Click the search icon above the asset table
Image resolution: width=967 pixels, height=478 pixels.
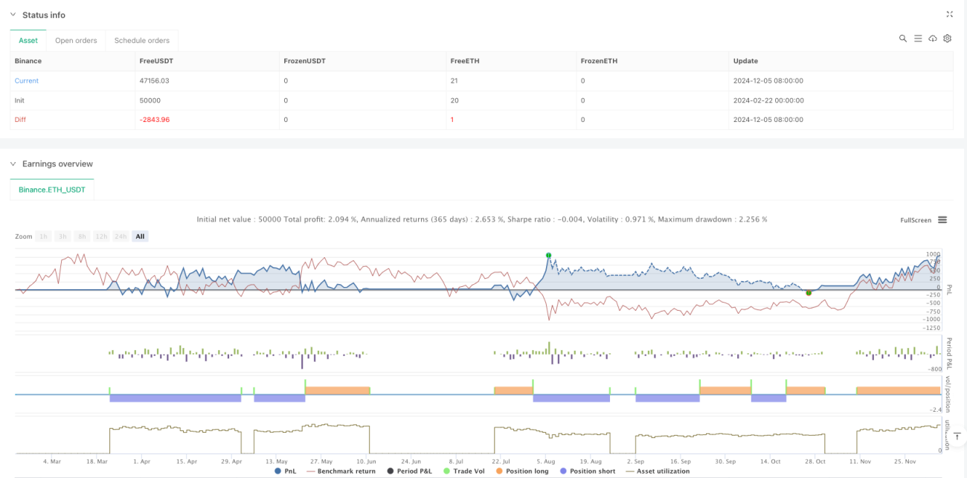tap(903, 39)
